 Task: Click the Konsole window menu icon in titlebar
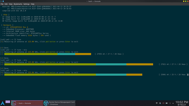click(1, 1)
